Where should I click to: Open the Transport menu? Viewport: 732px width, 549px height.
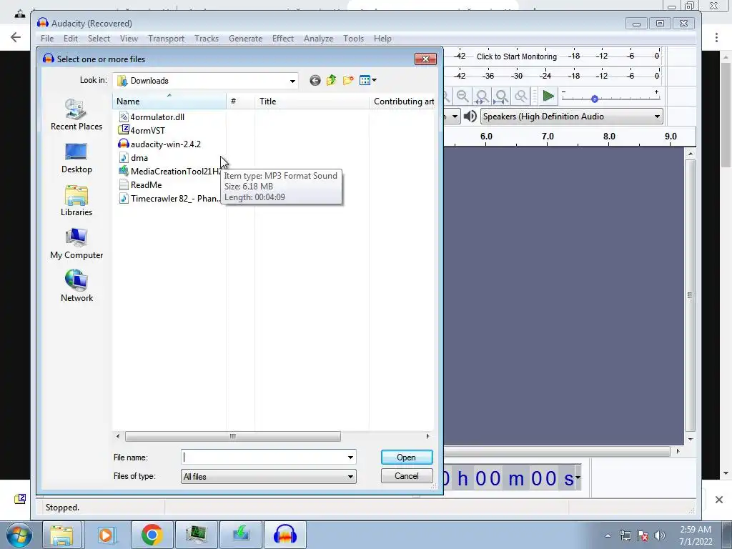(166, 39)
